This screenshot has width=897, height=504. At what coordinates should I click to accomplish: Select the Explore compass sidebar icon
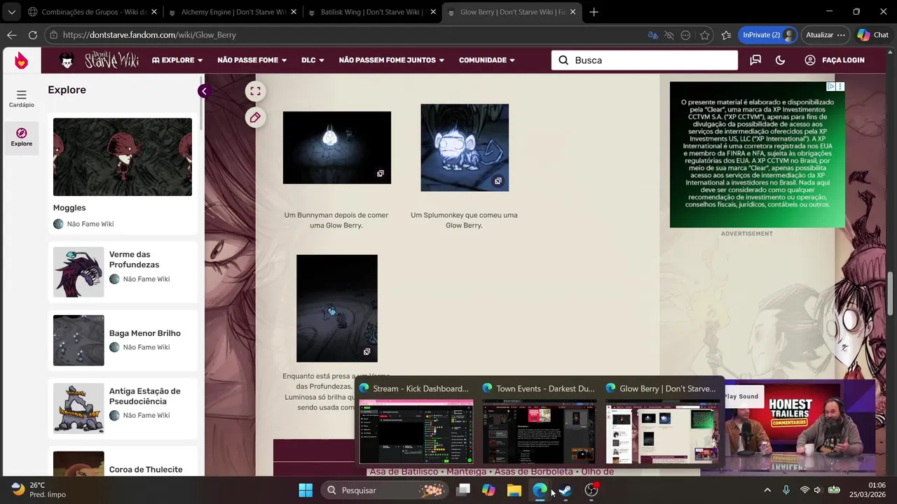(x=21, y=137)
